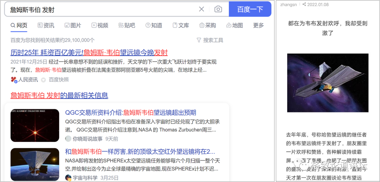
Task: Expand the arrow beside 人民资讯
Action: 43,80
